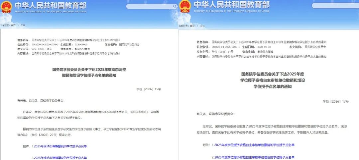Click heading line '学位授予资格自主审核单位撤销和增设'
359x160 pixels.
[273, 80]
